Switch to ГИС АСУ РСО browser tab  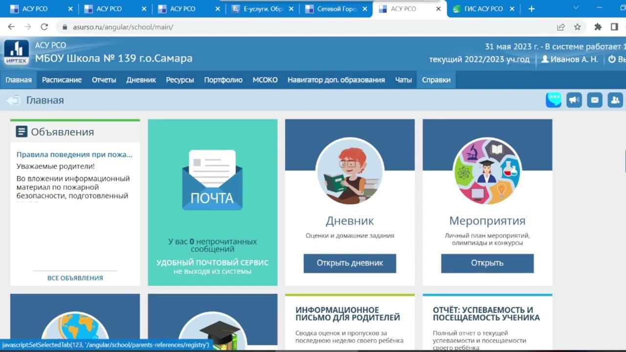click(x=484, y=9)
